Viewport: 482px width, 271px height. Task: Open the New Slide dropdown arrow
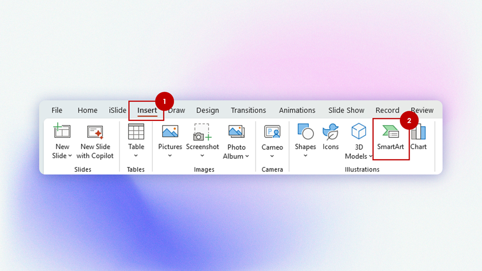(70, 156)
